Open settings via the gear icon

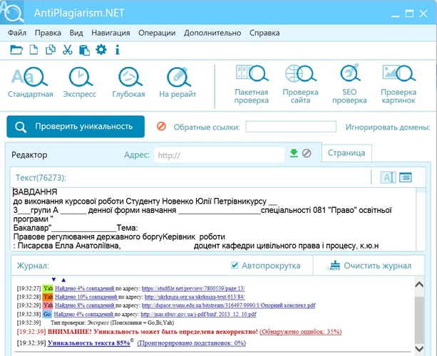coord(101,50)
